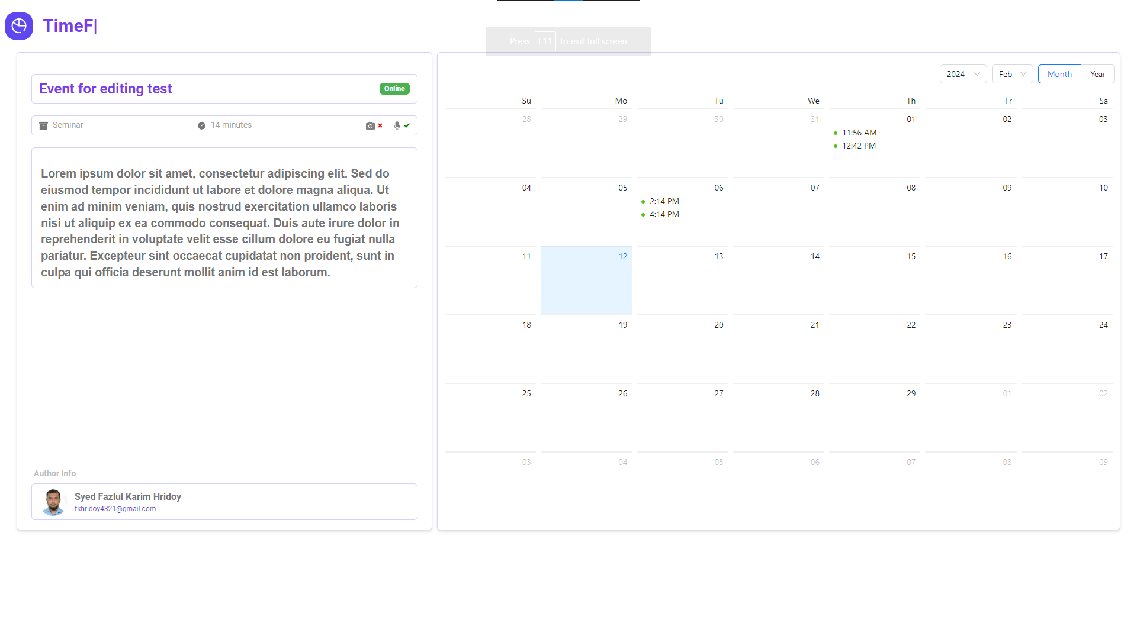
Task: Click the fkhridoy4321@gmail.com email link
Action: [x=115, y=508]
